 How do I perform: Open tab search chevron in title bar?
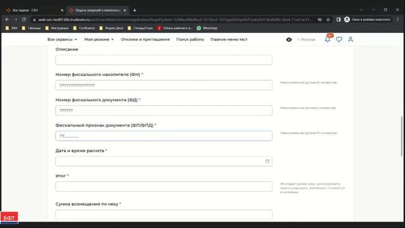tap(361, 10)
